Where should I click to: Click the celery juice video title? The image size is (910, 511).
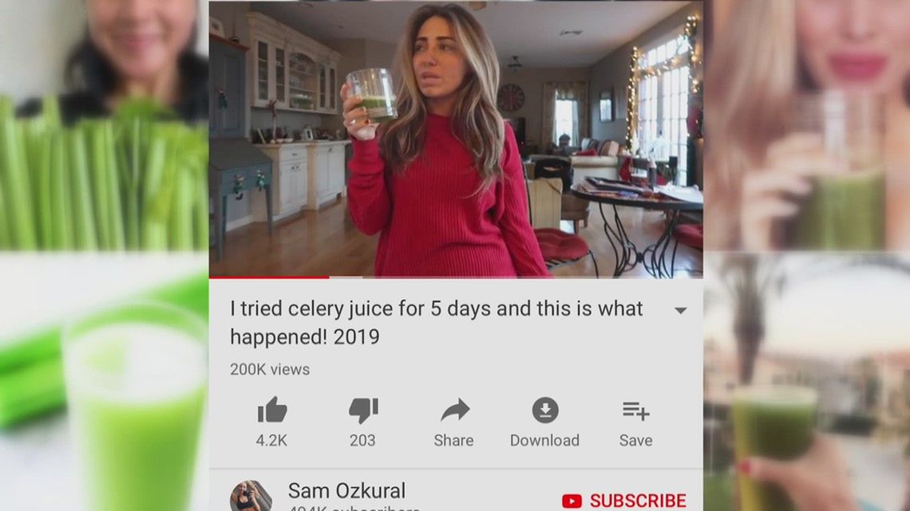coord(437,322)
